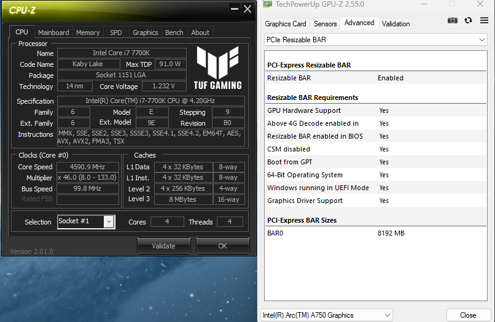
Task: Open the About tab in CPU-Z
Action: (200, 33)
